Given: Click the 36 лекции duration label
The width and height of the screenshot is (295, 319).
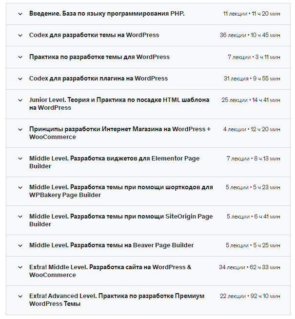Looking at the screenshot, I should [250, 36].
